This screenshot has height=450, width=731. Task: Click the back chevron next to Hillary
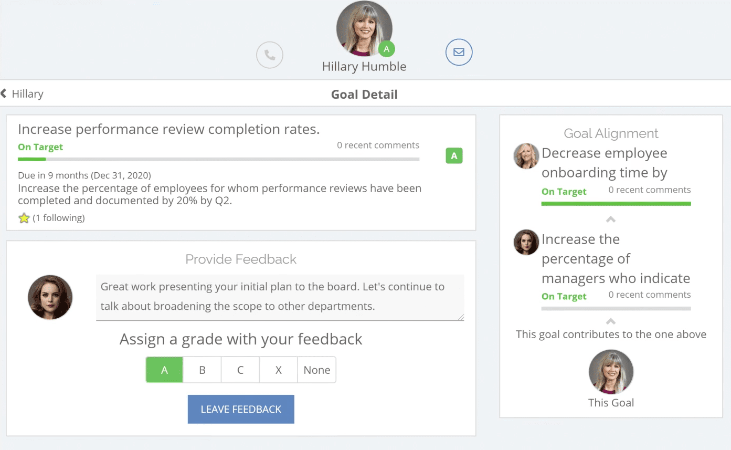point(4,94)
